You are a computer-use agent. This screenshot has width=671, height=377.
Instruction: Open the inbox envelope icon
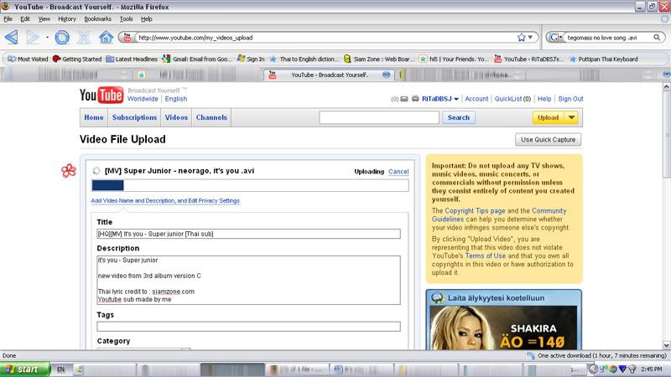click(404, 99)
